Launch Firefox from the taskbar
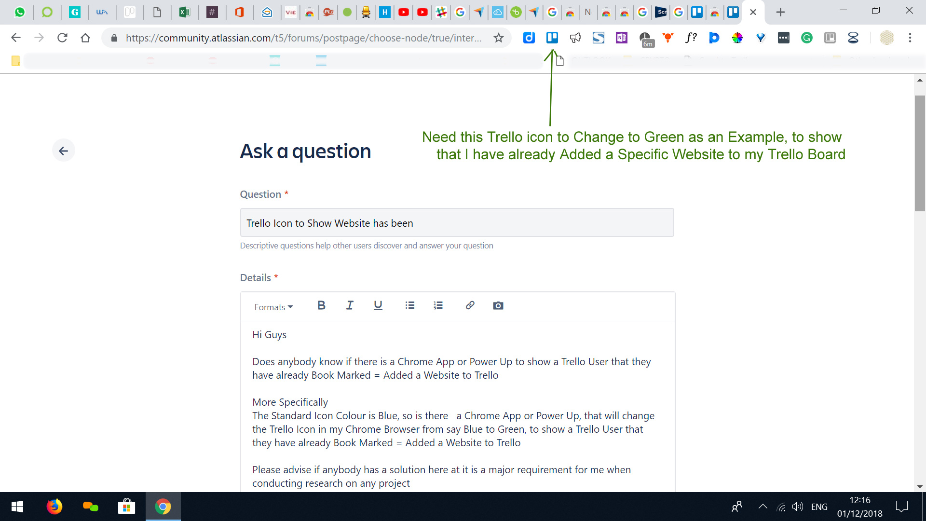The width and height of the screenshot is (926, 521). (x=54, y=507)
